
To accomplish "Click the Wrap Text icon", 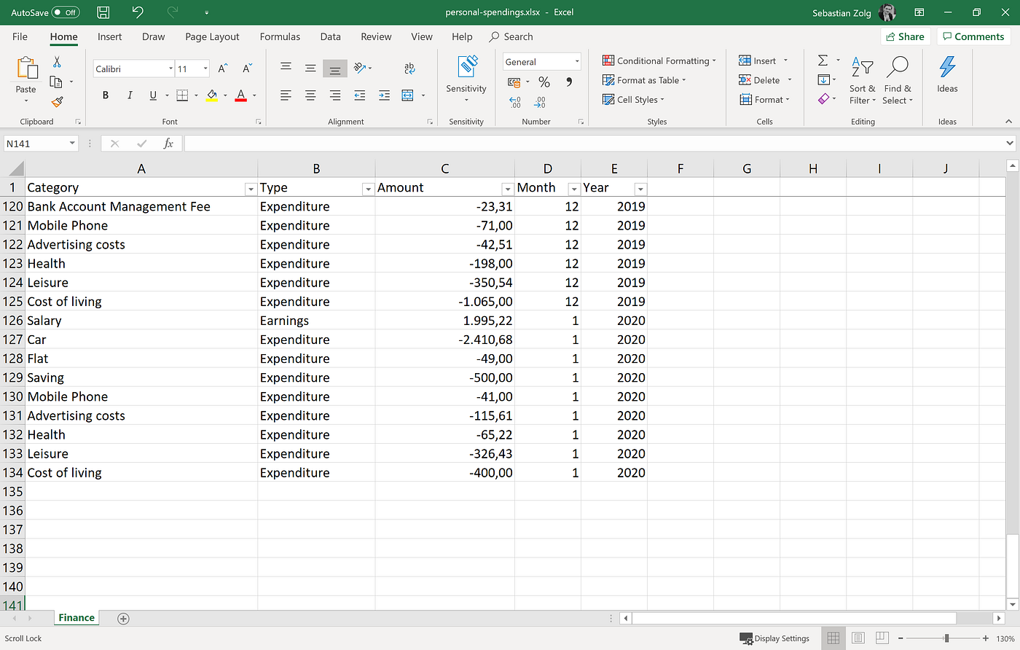I will (x=409, y=68).
